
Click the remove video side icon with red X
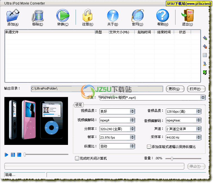pos(205,46)
